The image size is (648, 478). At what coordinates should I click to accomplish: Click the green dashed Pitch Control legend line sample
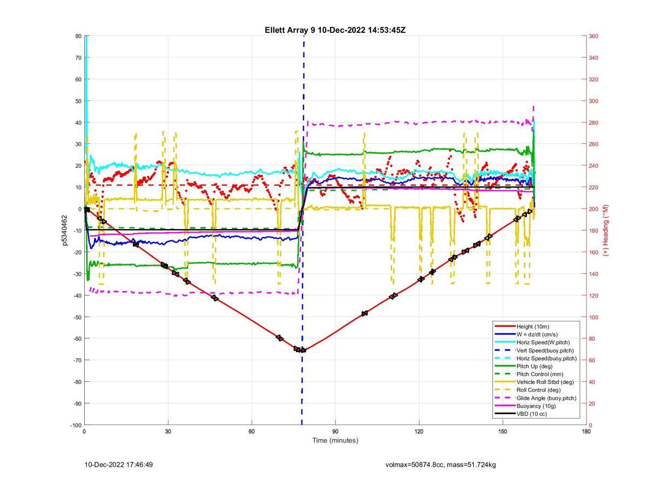(504, 374)
